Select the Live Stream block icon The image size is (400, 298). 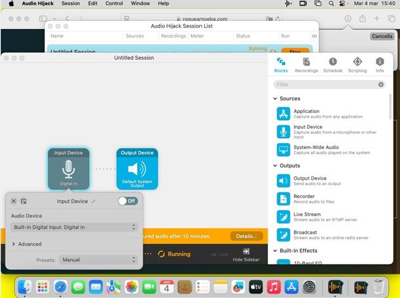point(283,217)
